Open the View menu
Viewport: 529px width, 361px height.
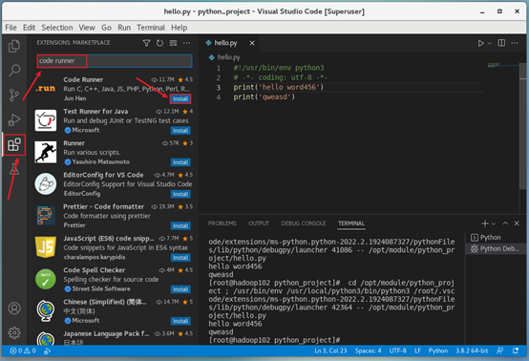(x=87, y=28)
